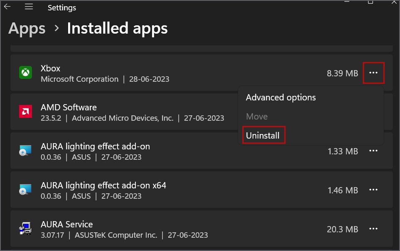
Task: Click the AURA lighting effect add-on icon
Action: point(25,151)
